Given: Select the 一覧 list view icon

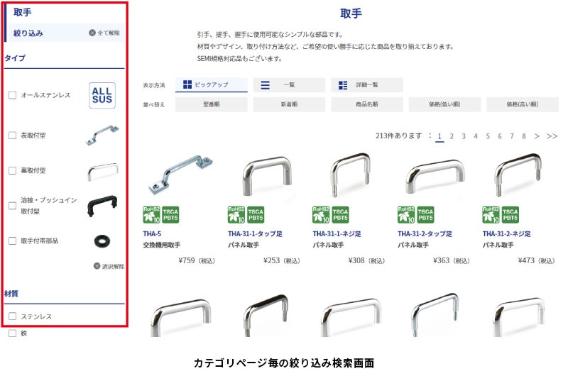Looking at the screenshot, I should pos(265,85).
